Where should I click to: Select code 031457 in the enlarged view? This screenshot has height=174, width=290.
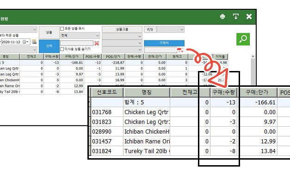click(x=107, y=142)
